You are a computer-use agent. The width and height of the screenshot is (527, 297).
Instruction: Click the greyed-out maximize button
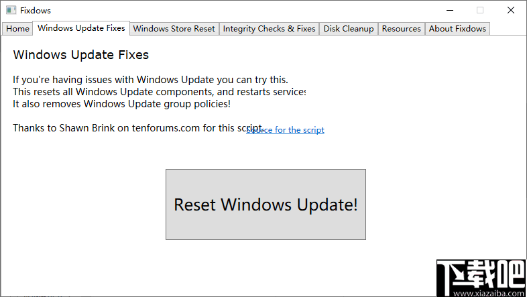pyautogui.click(x=480, y=10)
